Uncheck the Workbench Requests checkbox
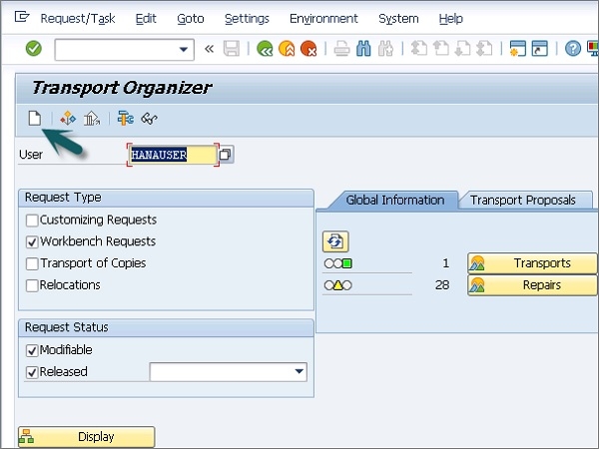 click(x=32, y=242)
